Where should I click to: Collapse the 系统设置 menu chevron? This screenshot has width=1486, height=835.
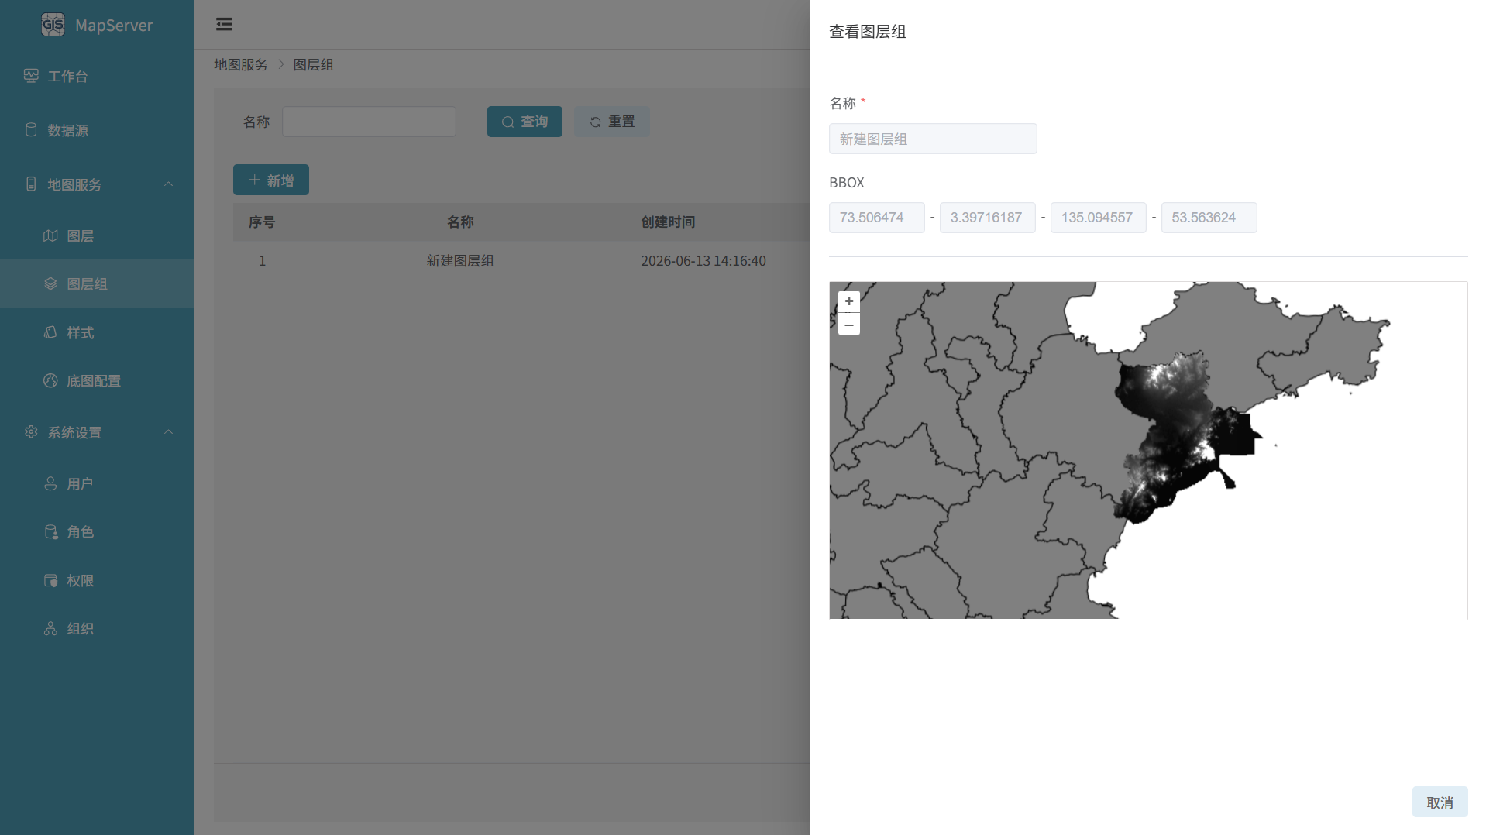[x=168, y=431]
